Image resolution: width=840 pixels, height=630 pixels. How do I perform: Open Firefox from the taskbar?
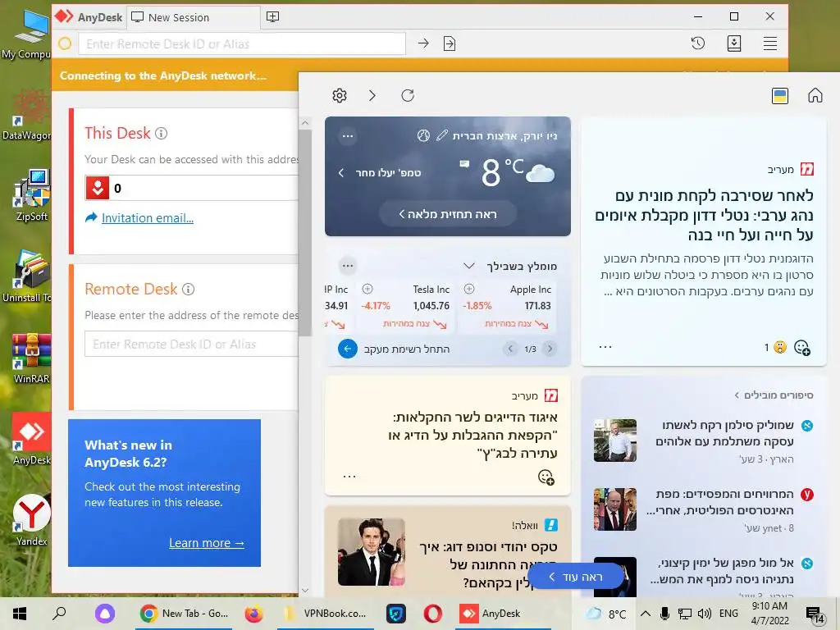(x=254, y=614)
